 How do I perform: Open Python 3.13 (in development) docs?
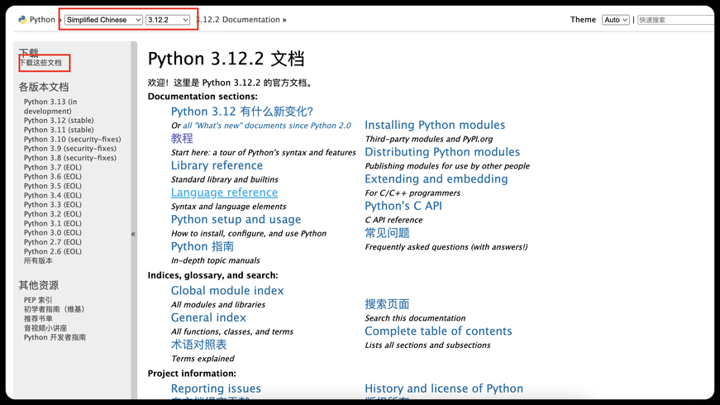point(50,107)
